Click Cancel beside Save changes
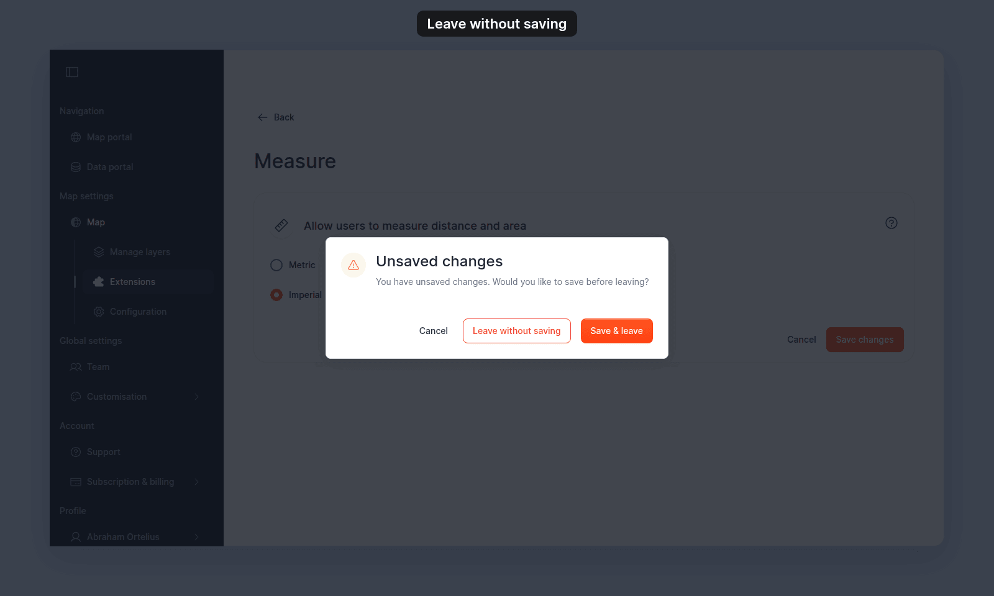Image resolution: width=994 pixels, height=596 pixels. 801,340
